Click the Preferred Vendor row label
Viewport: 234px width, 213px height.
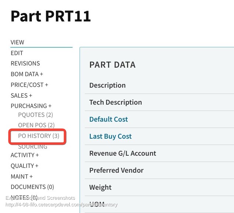pos(116,170)
